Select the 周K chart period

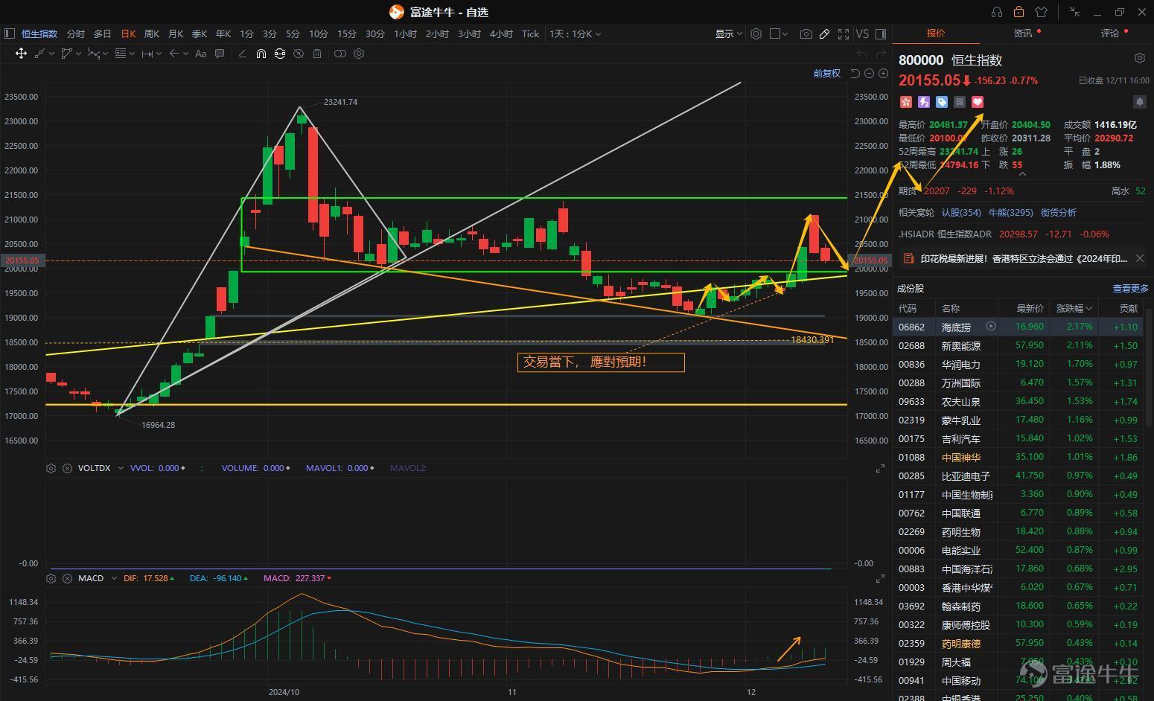tap(152, 33)
